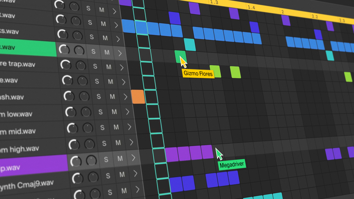The width and height of the screenshot is (354, 199).
Task: Expand the m low.wav track chevron
Action: [x=127, y=112]
